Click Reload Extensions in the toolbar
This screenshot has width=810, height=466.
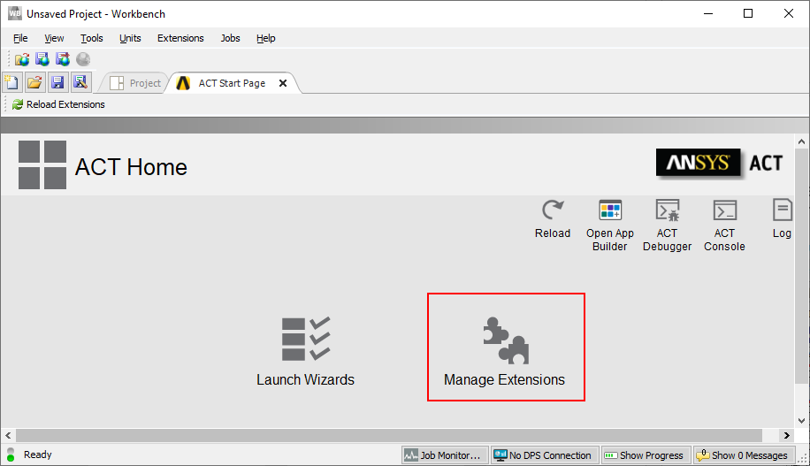(x=58, y=104)
